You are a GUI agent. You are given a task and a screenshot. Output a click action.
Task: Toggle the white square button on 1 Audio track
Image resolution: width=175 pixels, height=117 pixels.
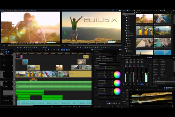[x=12, y=82]
